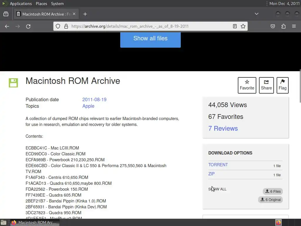Image resolution: width=301 pixels, height=226 pixels.
Task: Open the 2011-08-19 publication date link
Action: pos(94,99)
